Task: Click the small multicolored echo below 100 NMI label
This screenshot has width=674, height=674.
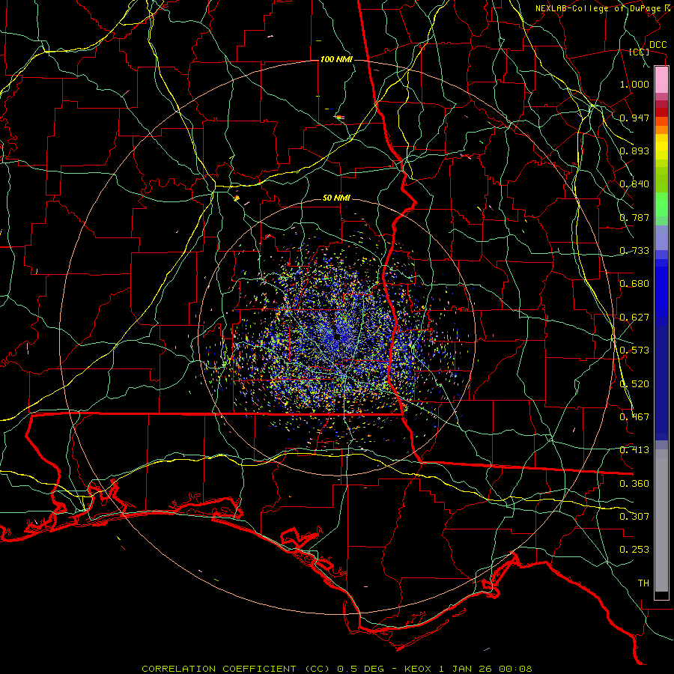Action: pos(339,117)
